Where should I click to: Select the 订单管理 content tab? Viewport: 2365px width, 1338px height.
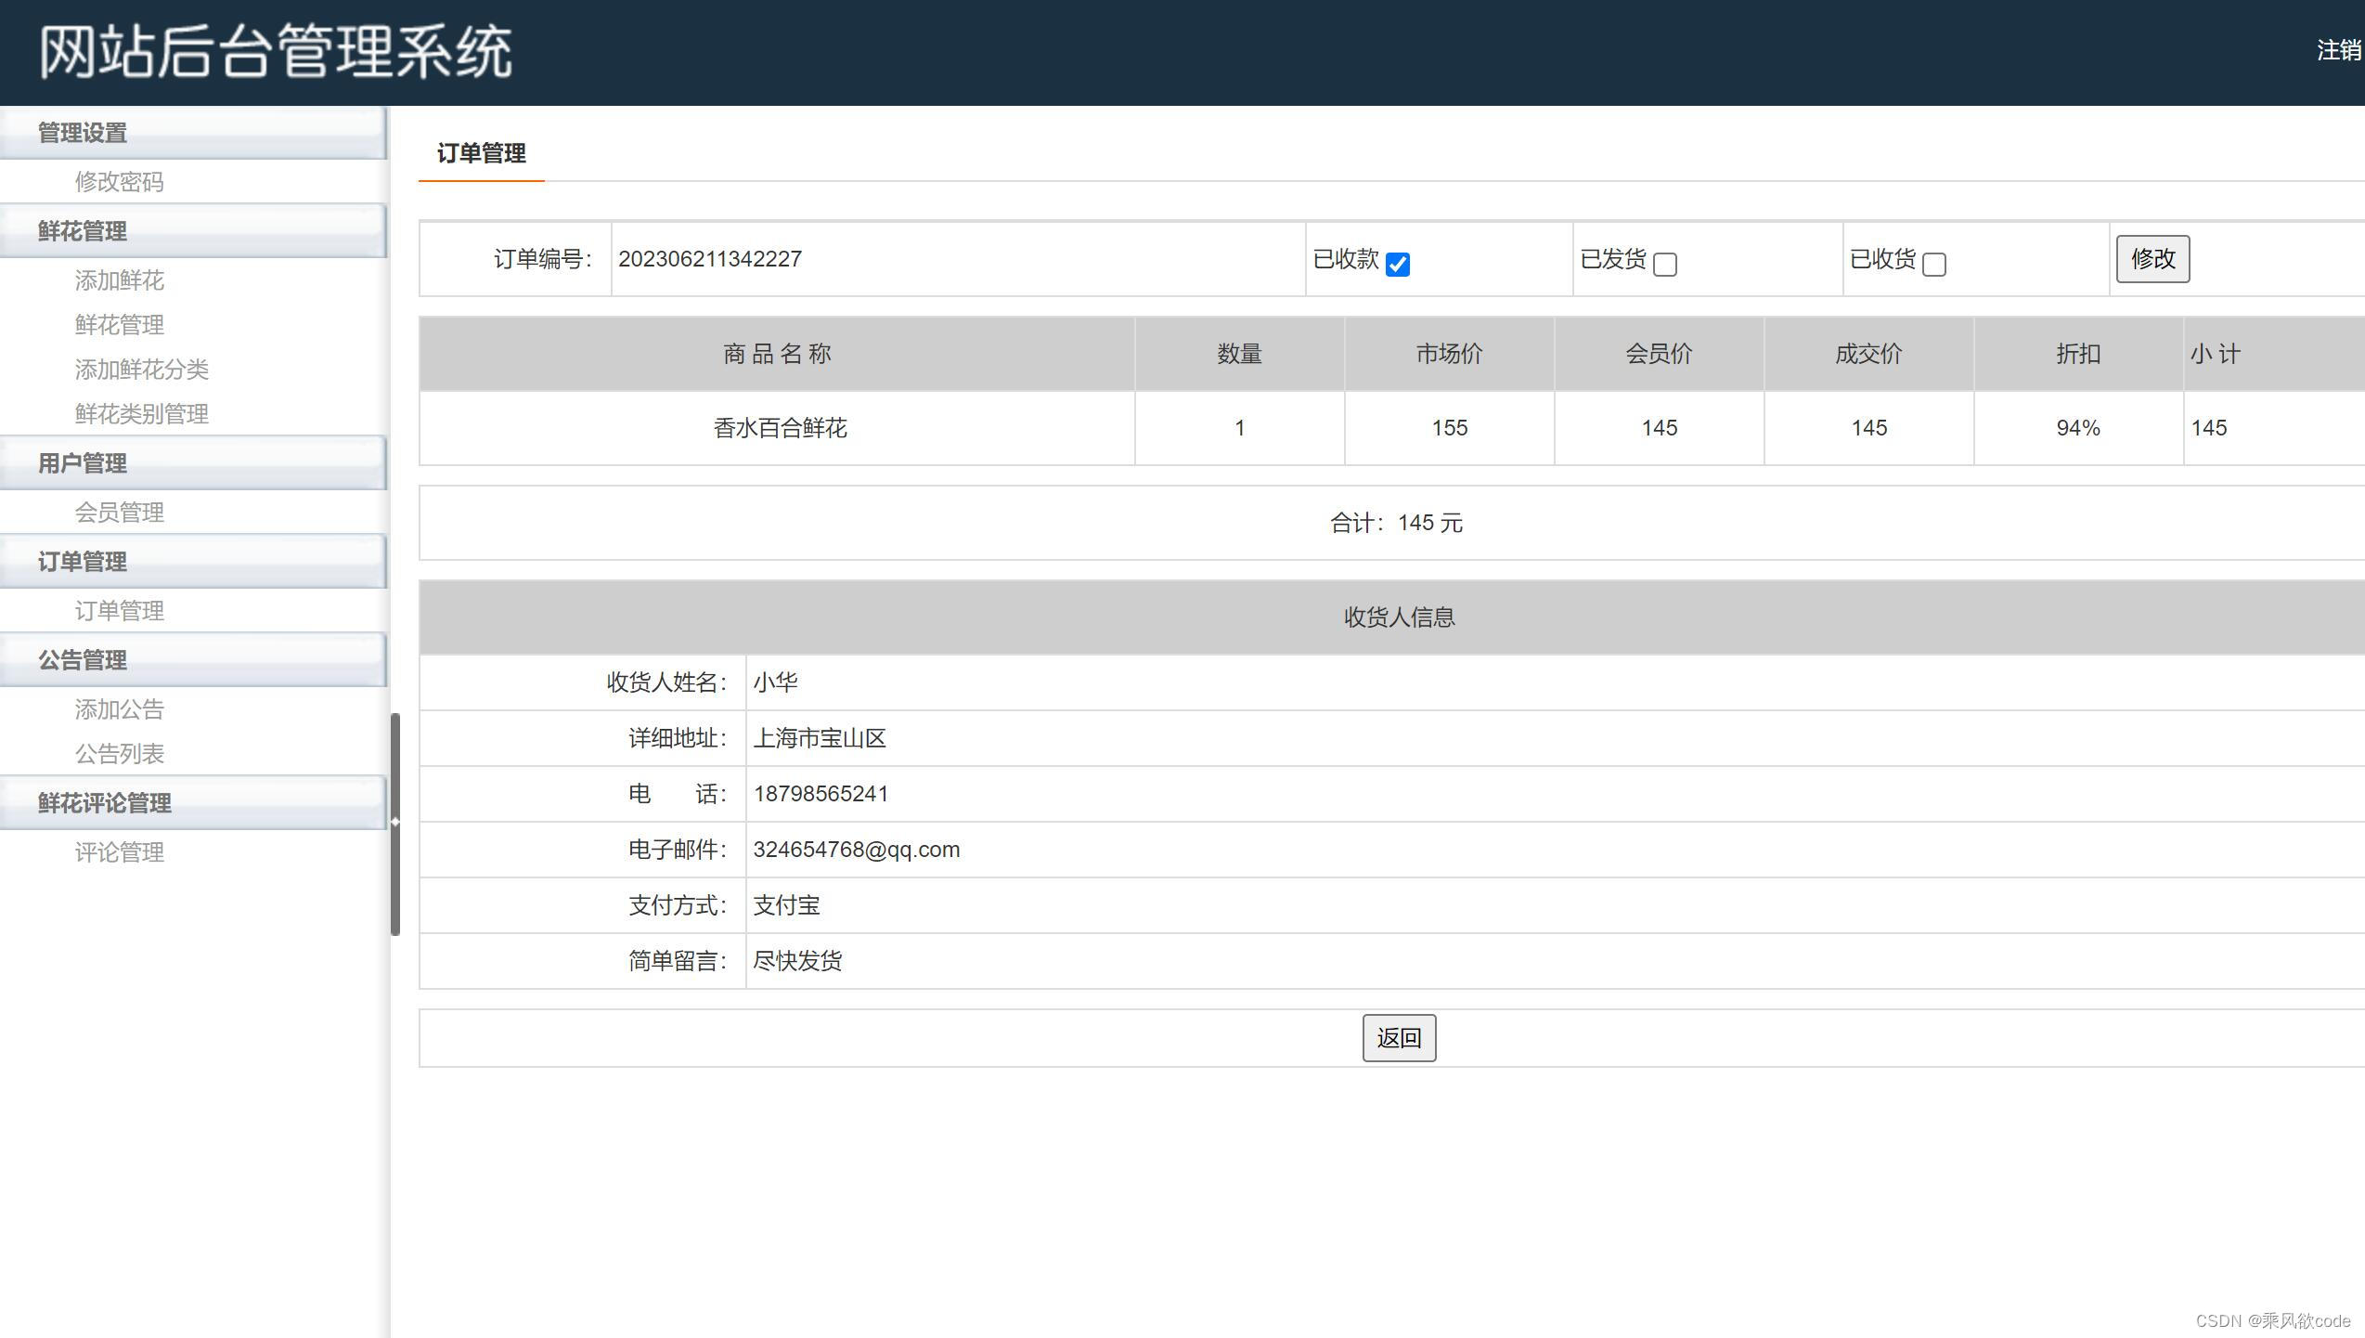[481, 153]
